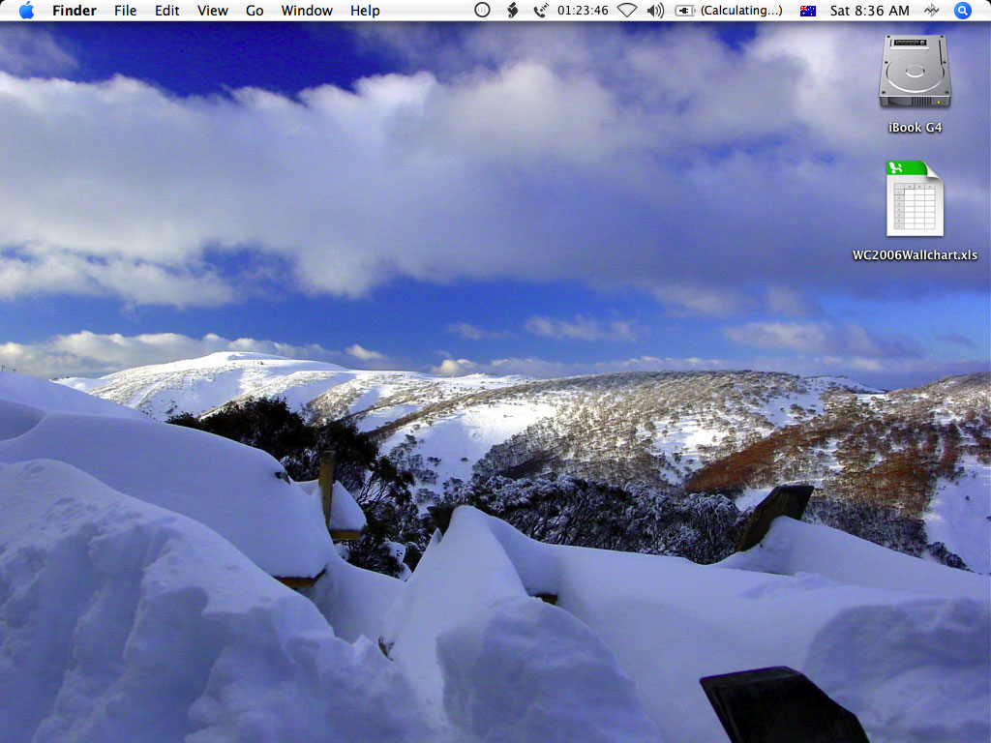Open the Australian flag input menu
991x743 pixels.
click(x=807, y=10)
